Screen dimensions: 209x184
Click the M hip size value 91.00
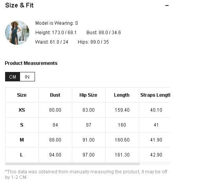coord(88,140)
